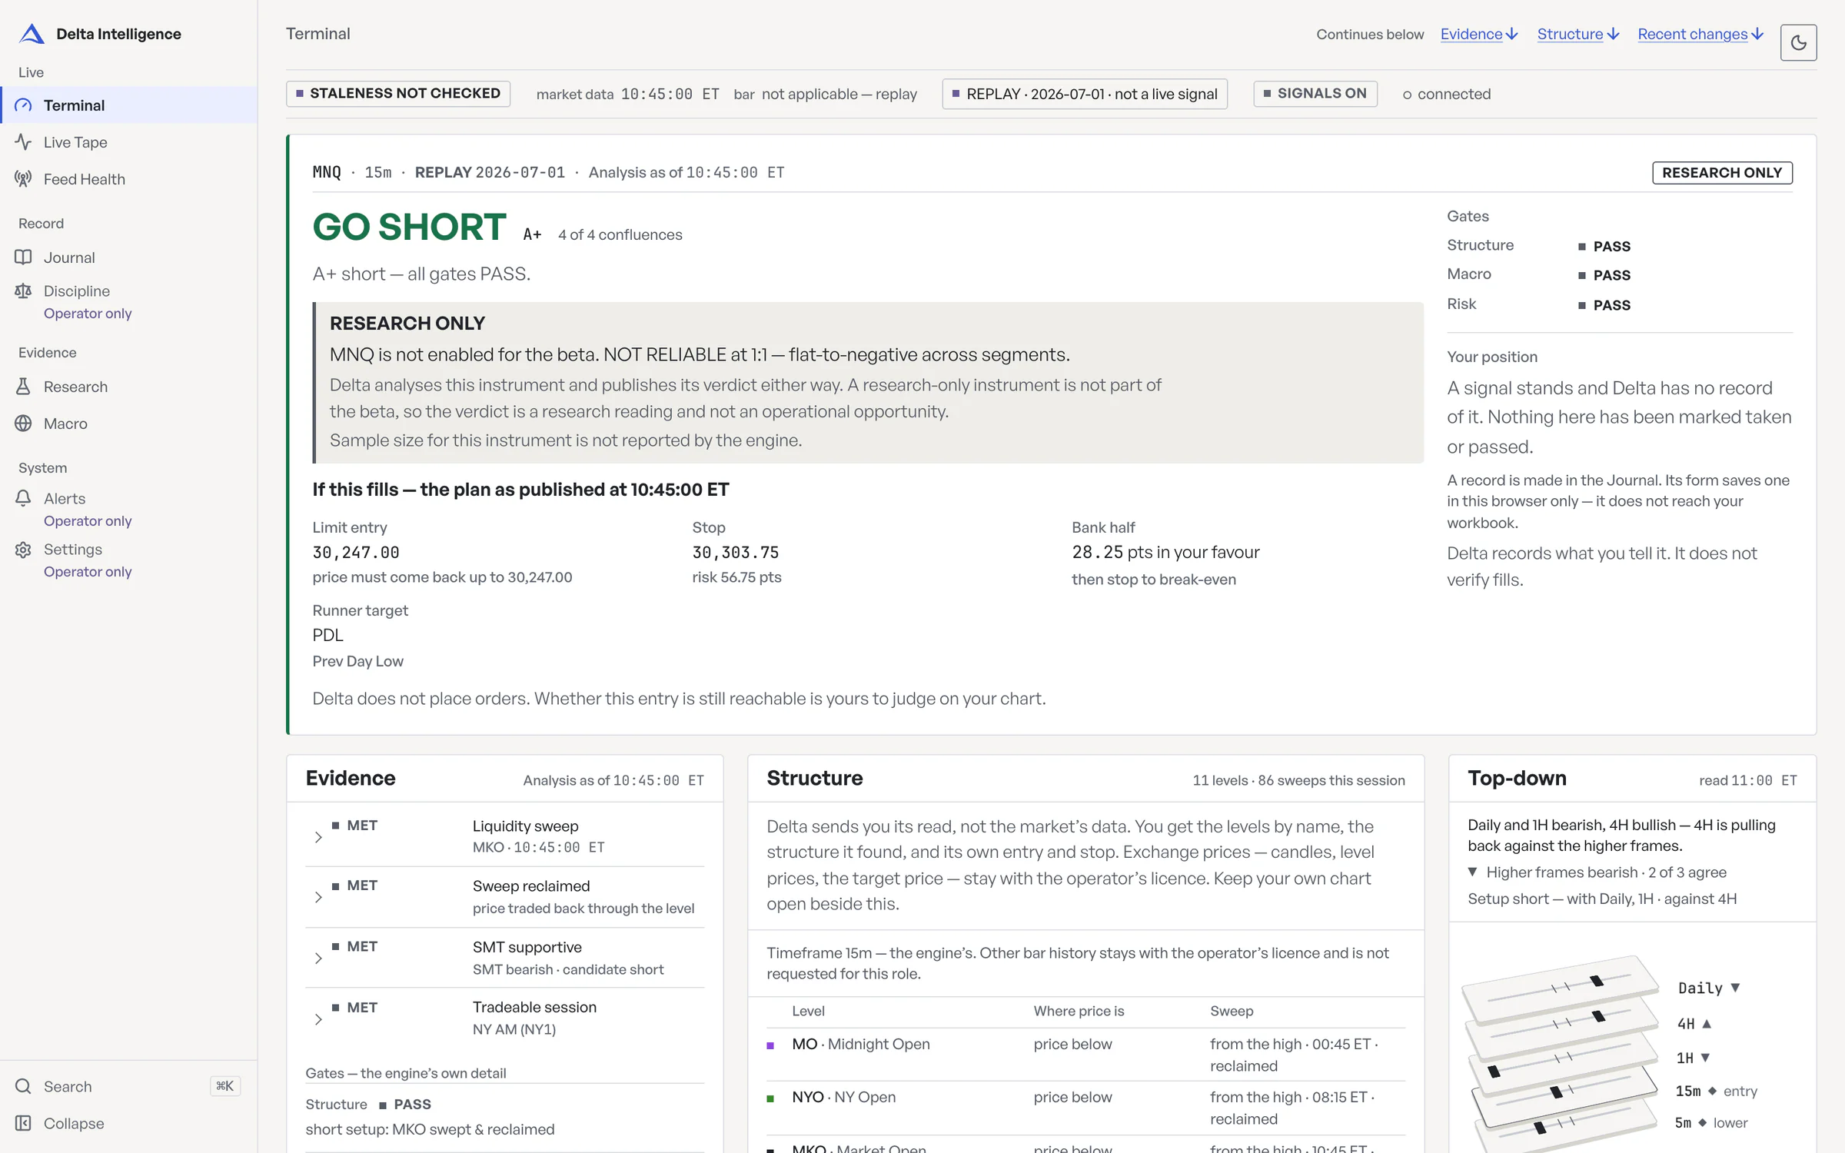Click the Collapse sidebar panel icon
Screen dimensions: 1845x1153
pos(23,1123)
